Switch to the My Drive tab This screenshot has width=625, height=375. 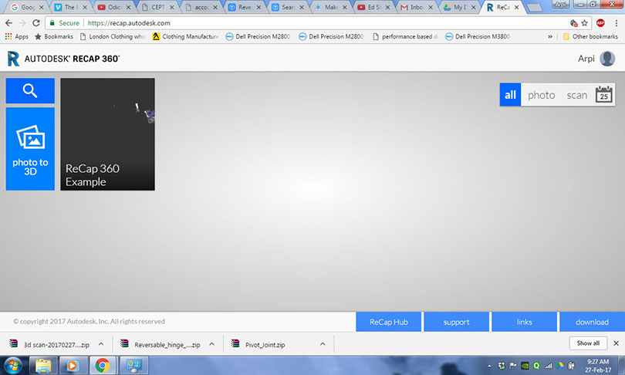click(x=460, y=7)
